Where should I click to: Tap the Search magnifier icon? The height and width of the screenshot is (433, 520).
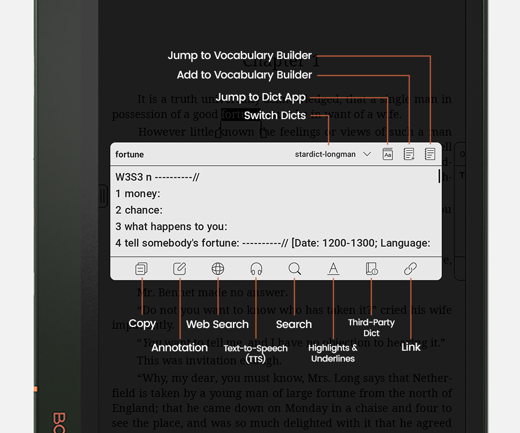click(294, 268)
